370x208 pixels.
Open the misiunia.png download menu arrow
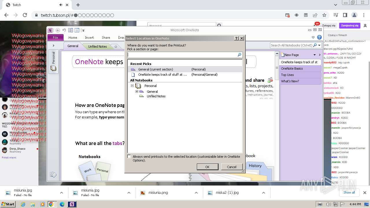tap(196, 193)
